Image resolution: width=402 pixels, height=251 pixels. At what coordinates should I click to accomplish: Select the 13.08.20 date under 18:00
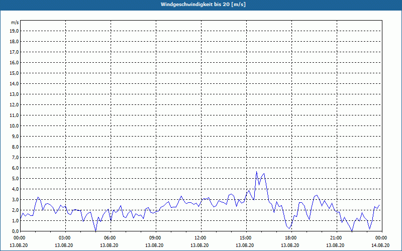[290, 245]
